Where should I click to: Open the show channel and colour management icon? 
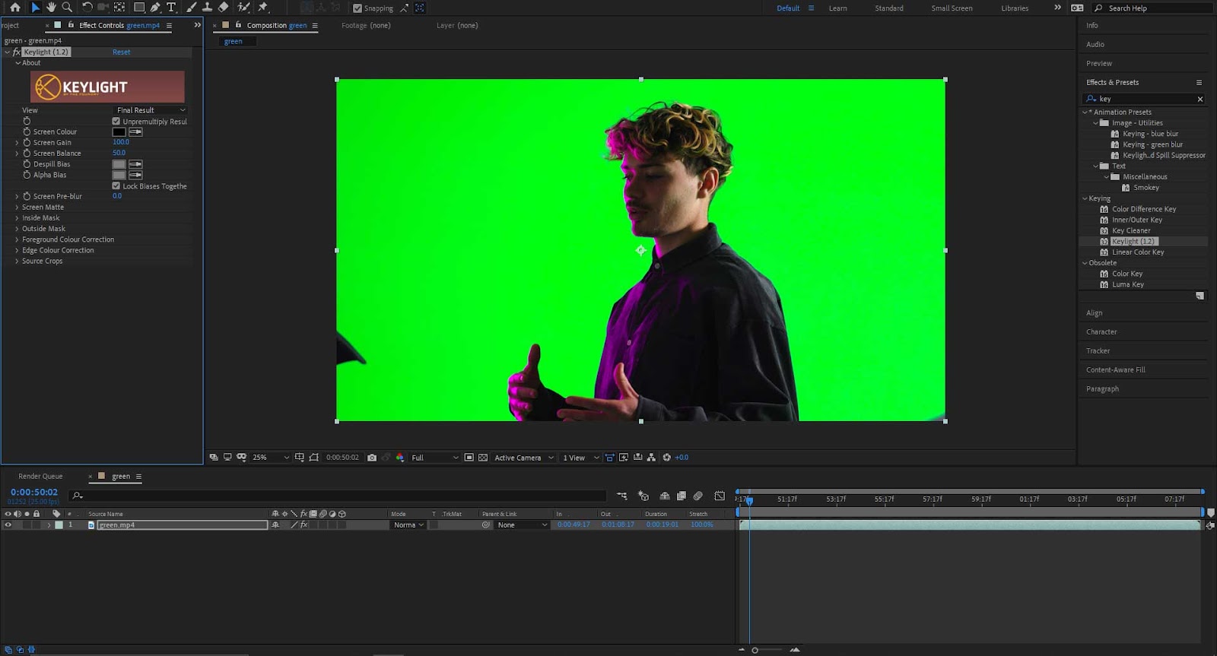click(400, 458)
